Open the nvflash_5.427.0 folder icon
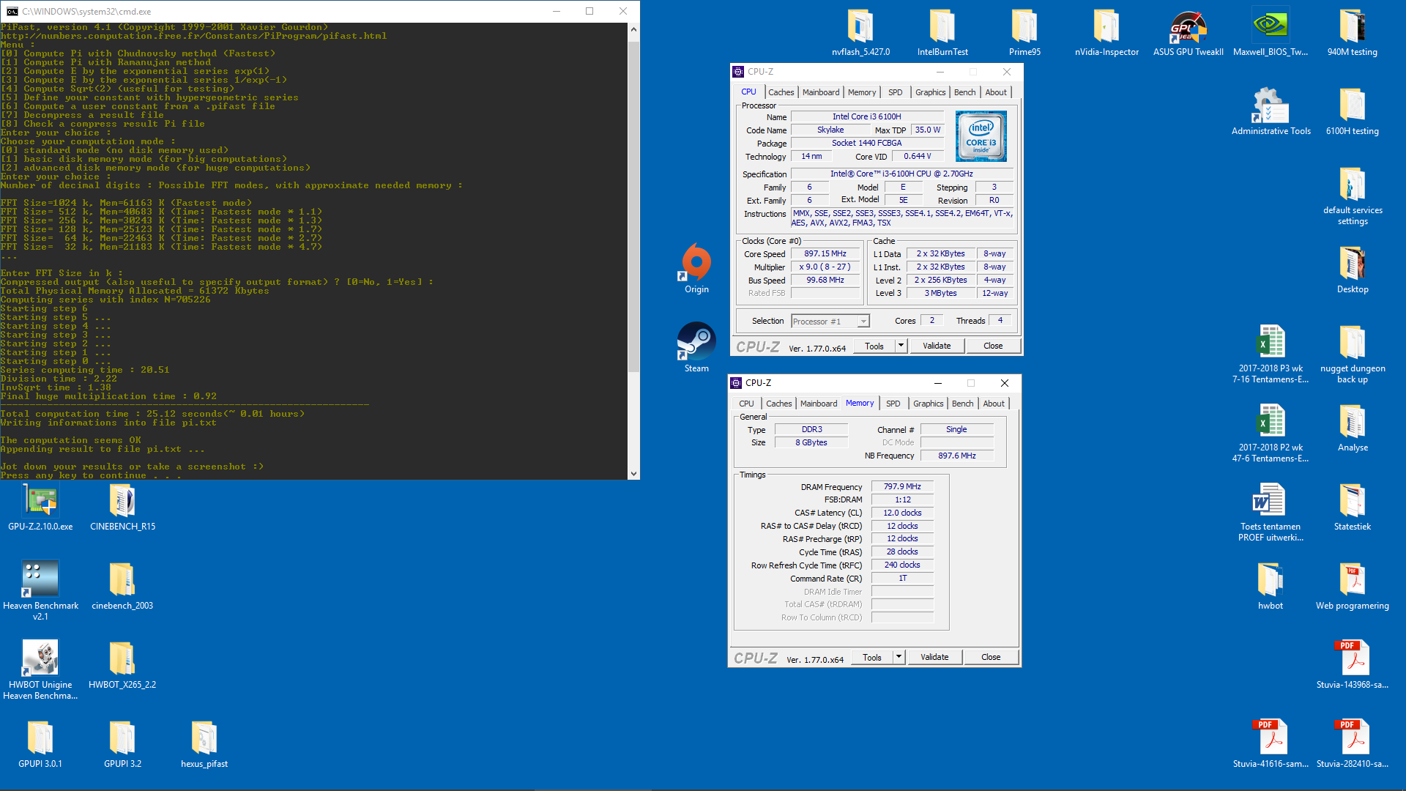 coord(860,33)
